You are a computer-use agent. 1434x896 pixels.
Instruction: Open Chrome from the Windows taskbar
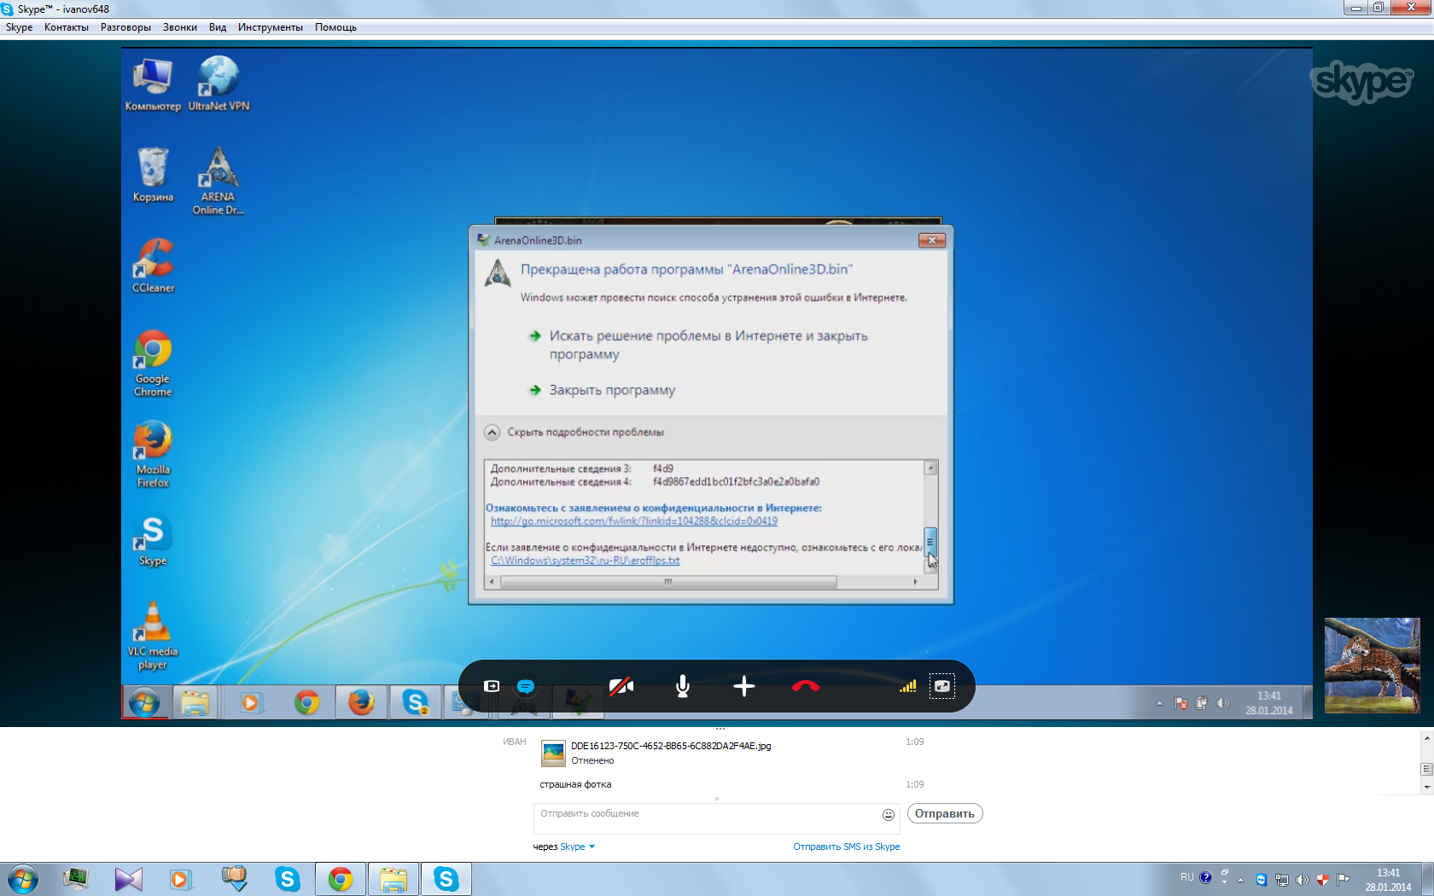[341, 879]
